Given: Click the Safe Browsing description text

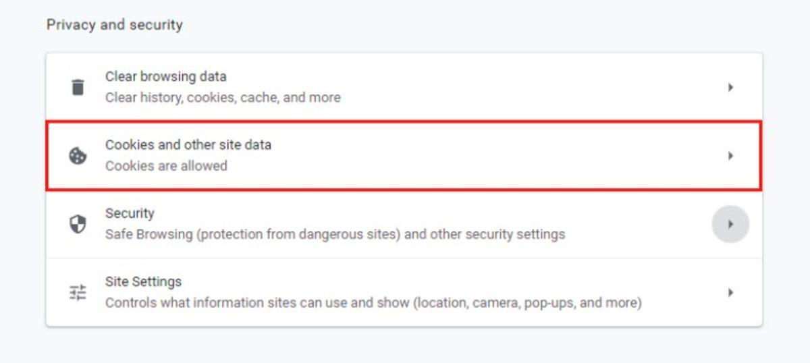Looking at the screenshot, I should point(335,235).
